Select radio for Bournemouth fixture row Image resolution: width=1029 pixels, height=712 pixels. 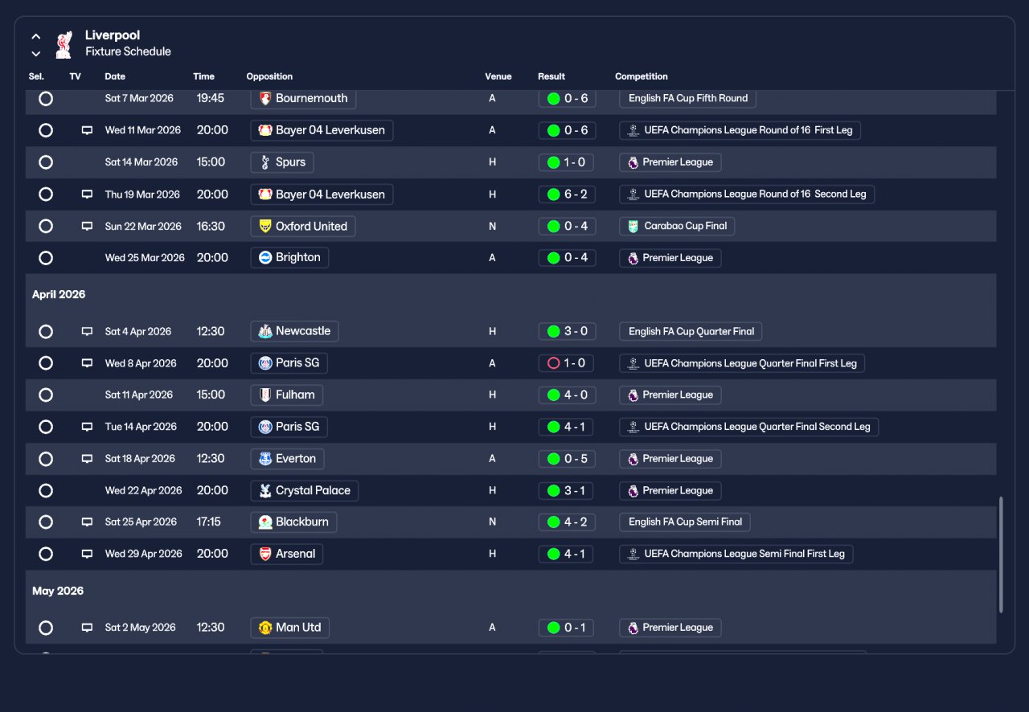coord(46,98)
